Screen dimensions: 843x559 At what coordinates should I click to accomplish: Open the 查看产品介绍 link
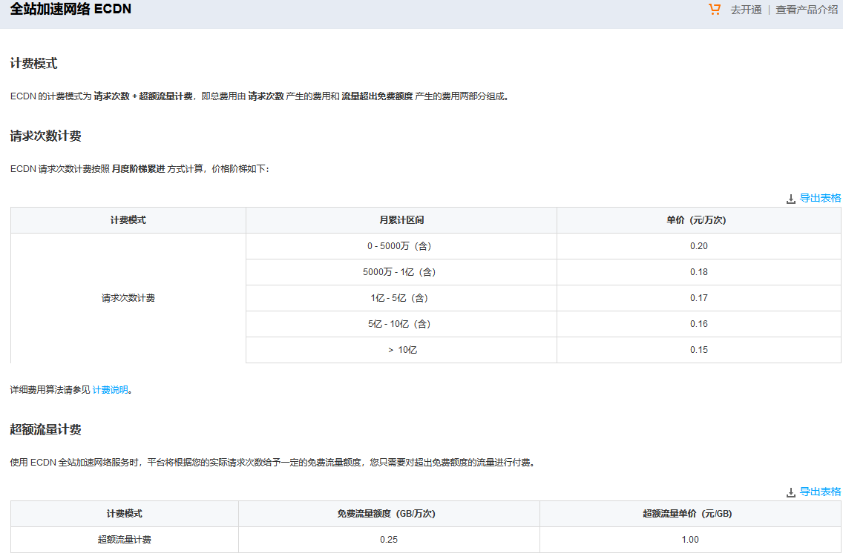click(x=807, y=10)
